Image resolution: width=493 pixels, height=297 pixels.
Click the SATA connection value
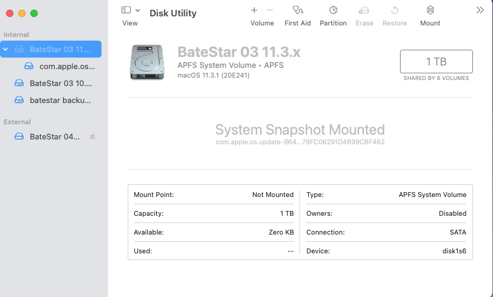(458, 232)
